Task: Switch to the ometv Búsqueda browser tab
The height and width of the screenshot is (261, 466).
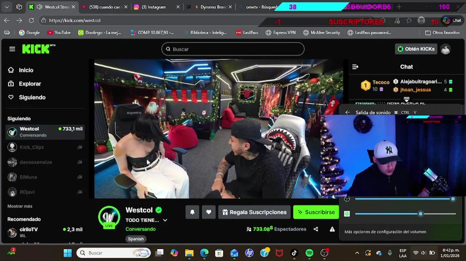Action: coord(258,7)
